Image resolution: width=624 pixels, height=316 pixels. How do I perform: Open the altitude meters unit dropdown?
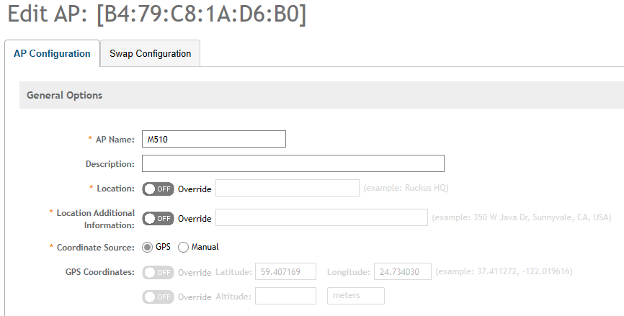pos(355,296)
